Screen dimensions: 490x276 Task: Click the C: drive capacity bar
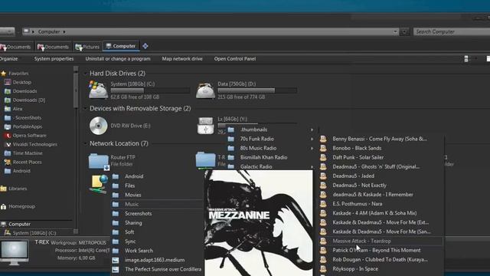(x=150, y=90)
